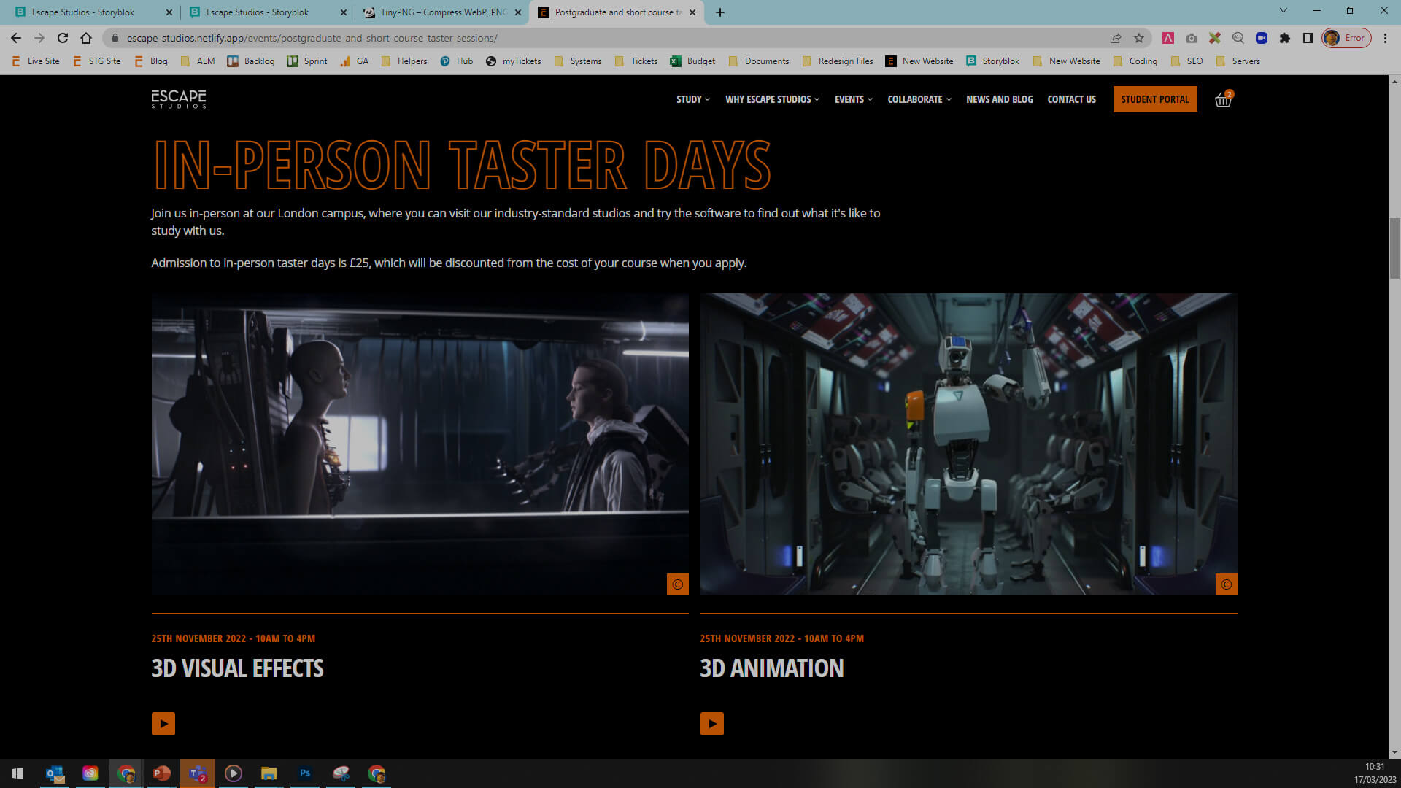Open the myTickets bookmark
The height and width of the screenshot is (788, 1401).
514,61
